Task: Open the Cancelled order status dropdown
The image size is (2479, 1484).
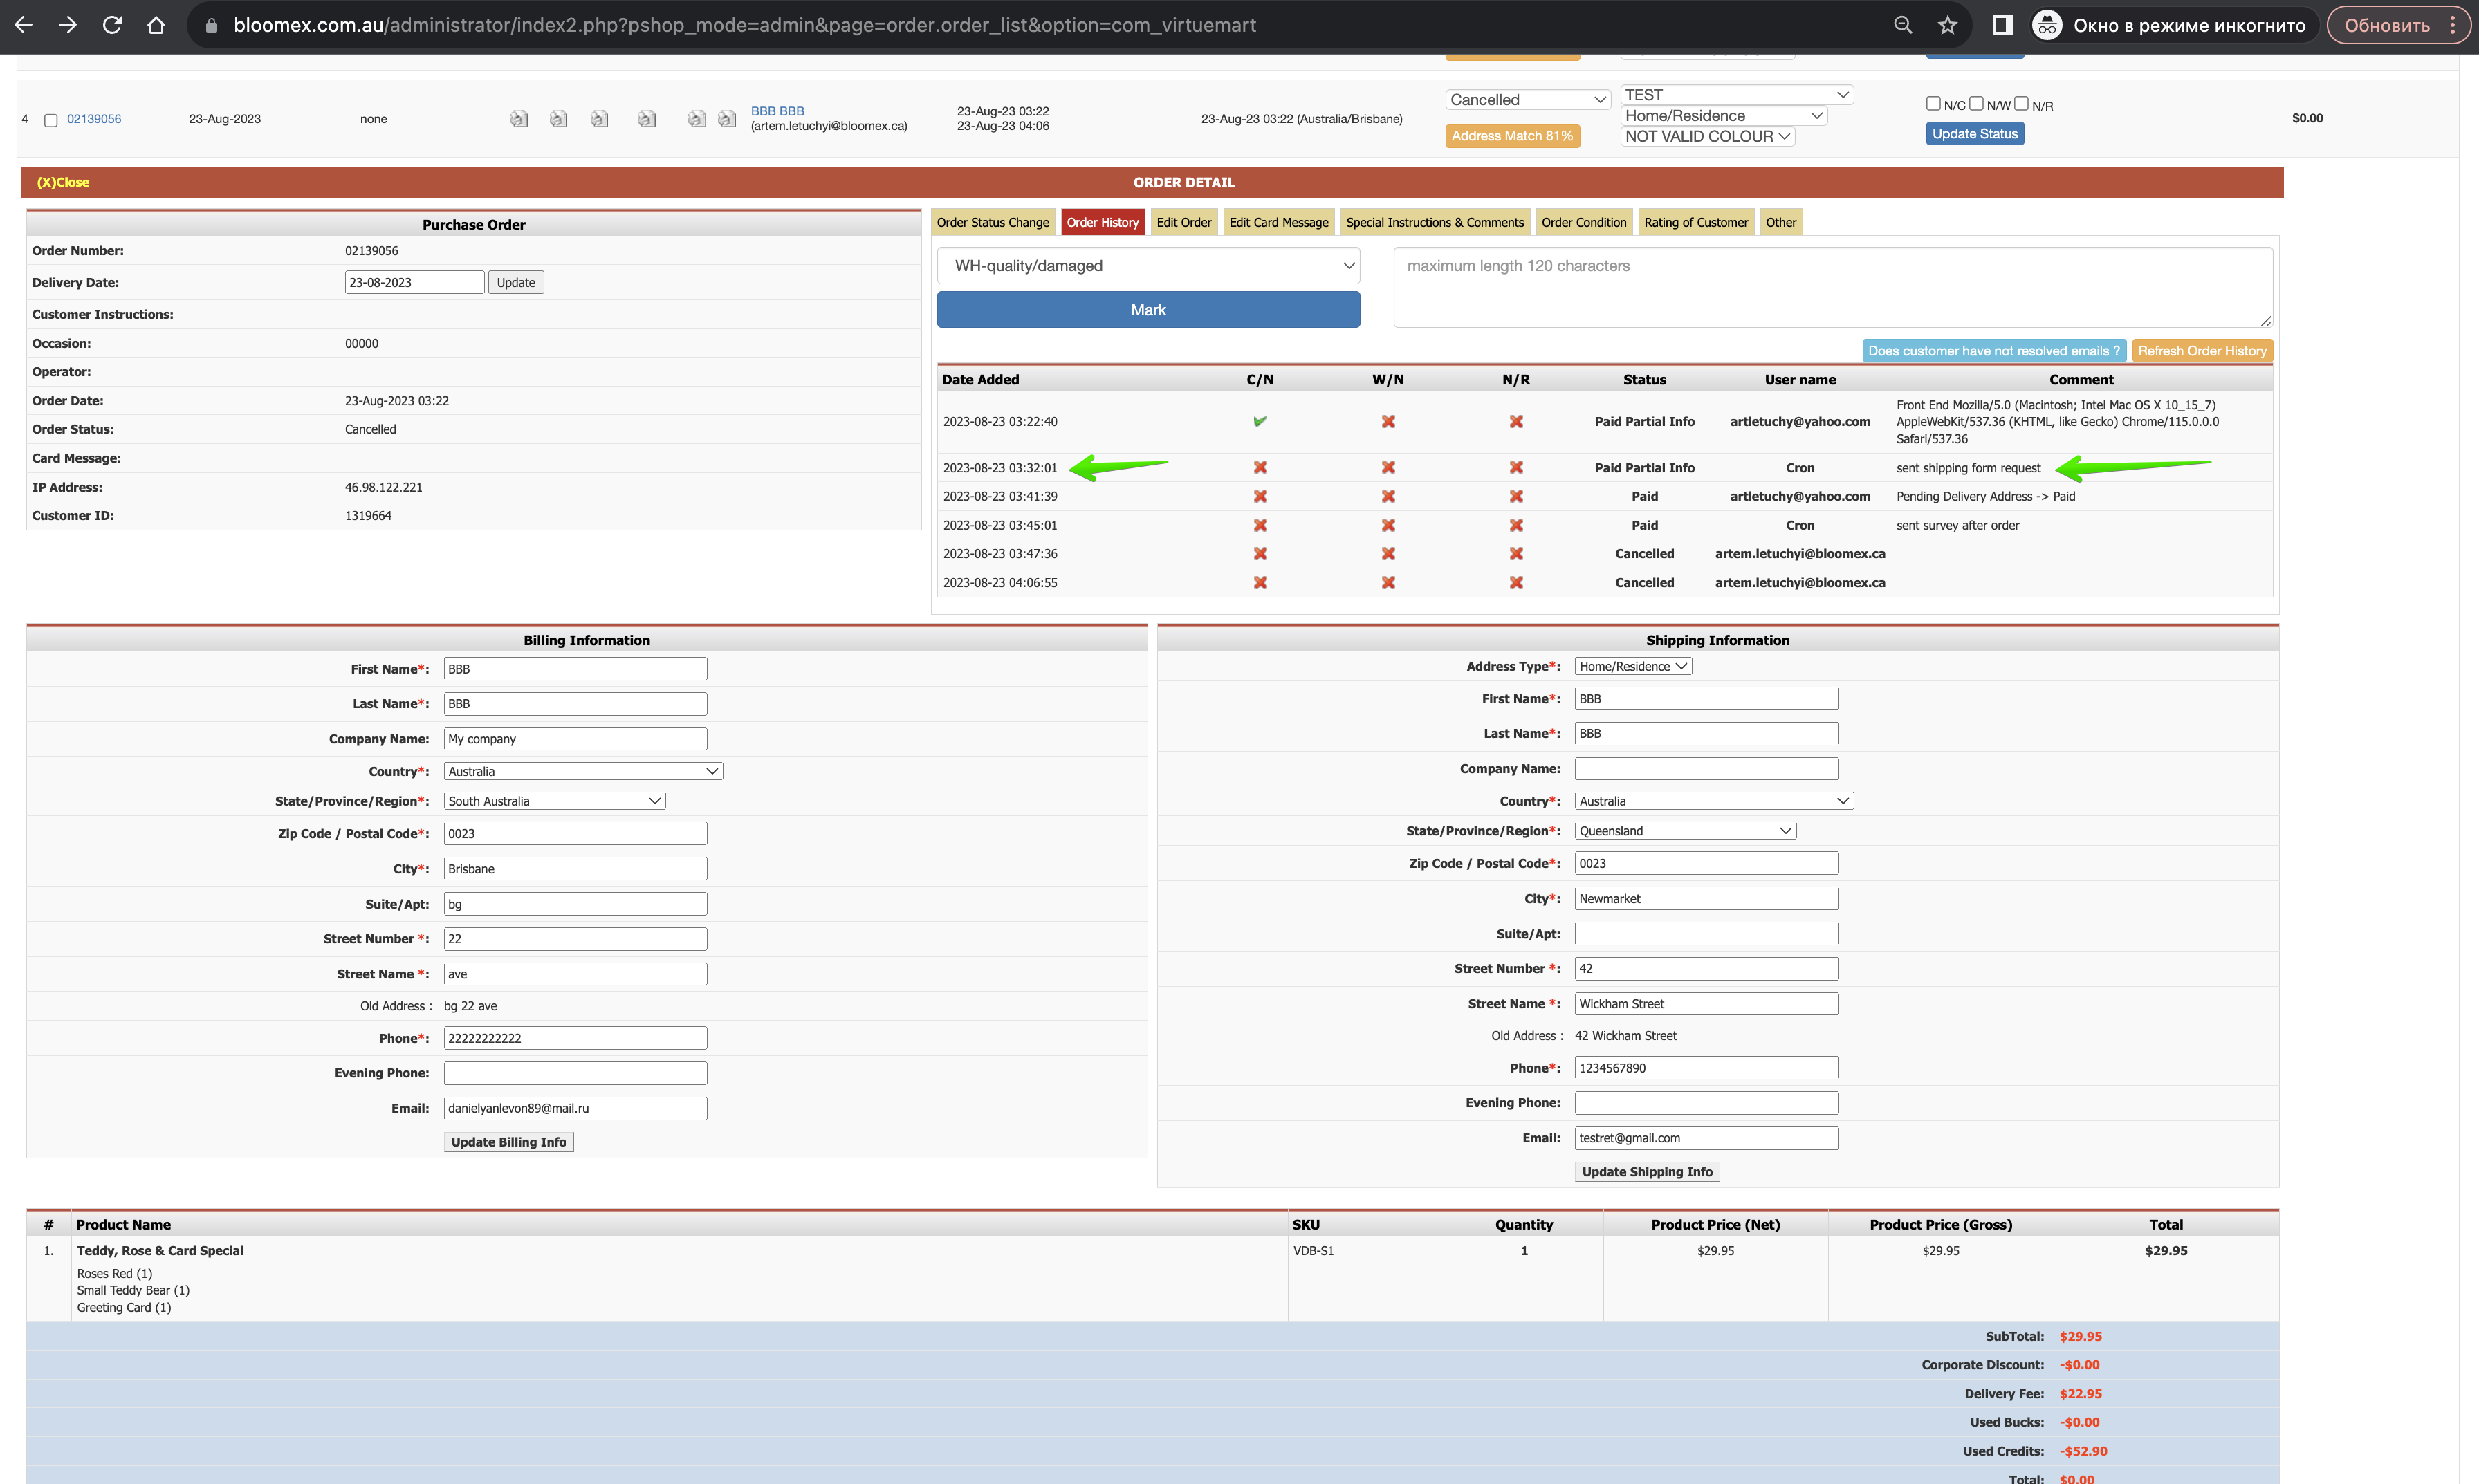Action: click(x=1528, y=100)
